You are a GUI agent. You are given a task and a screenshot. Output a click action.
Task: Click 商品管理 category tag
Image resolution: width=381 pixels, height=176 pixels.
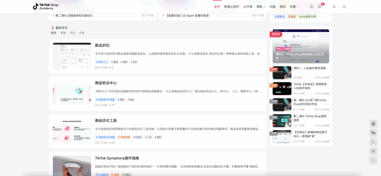(124, 137)
